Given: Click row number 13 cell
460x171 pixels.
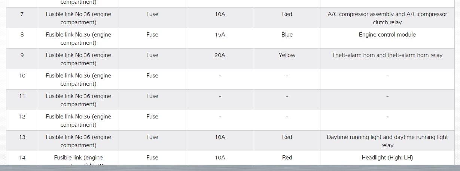Looking at the screenshot, I should click(x=22, y=137).
